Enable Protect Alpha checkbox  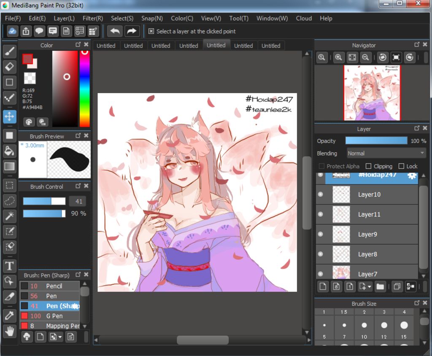[321, 166]
